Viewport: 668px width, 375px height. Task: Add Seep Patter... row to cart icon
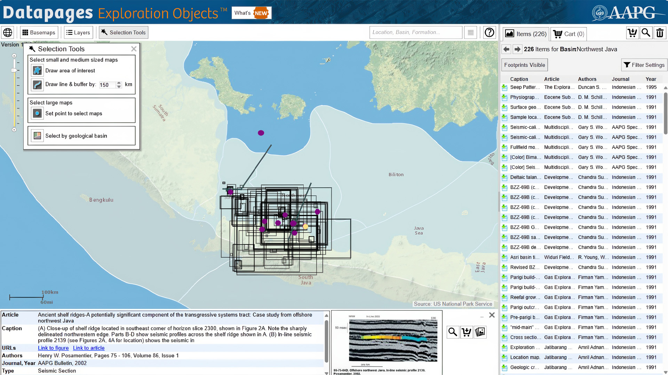pos(505,87)
